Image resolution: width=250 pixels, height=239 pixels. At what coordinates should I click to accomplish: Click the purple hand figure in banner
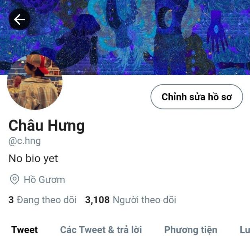[x=217, y=30]
